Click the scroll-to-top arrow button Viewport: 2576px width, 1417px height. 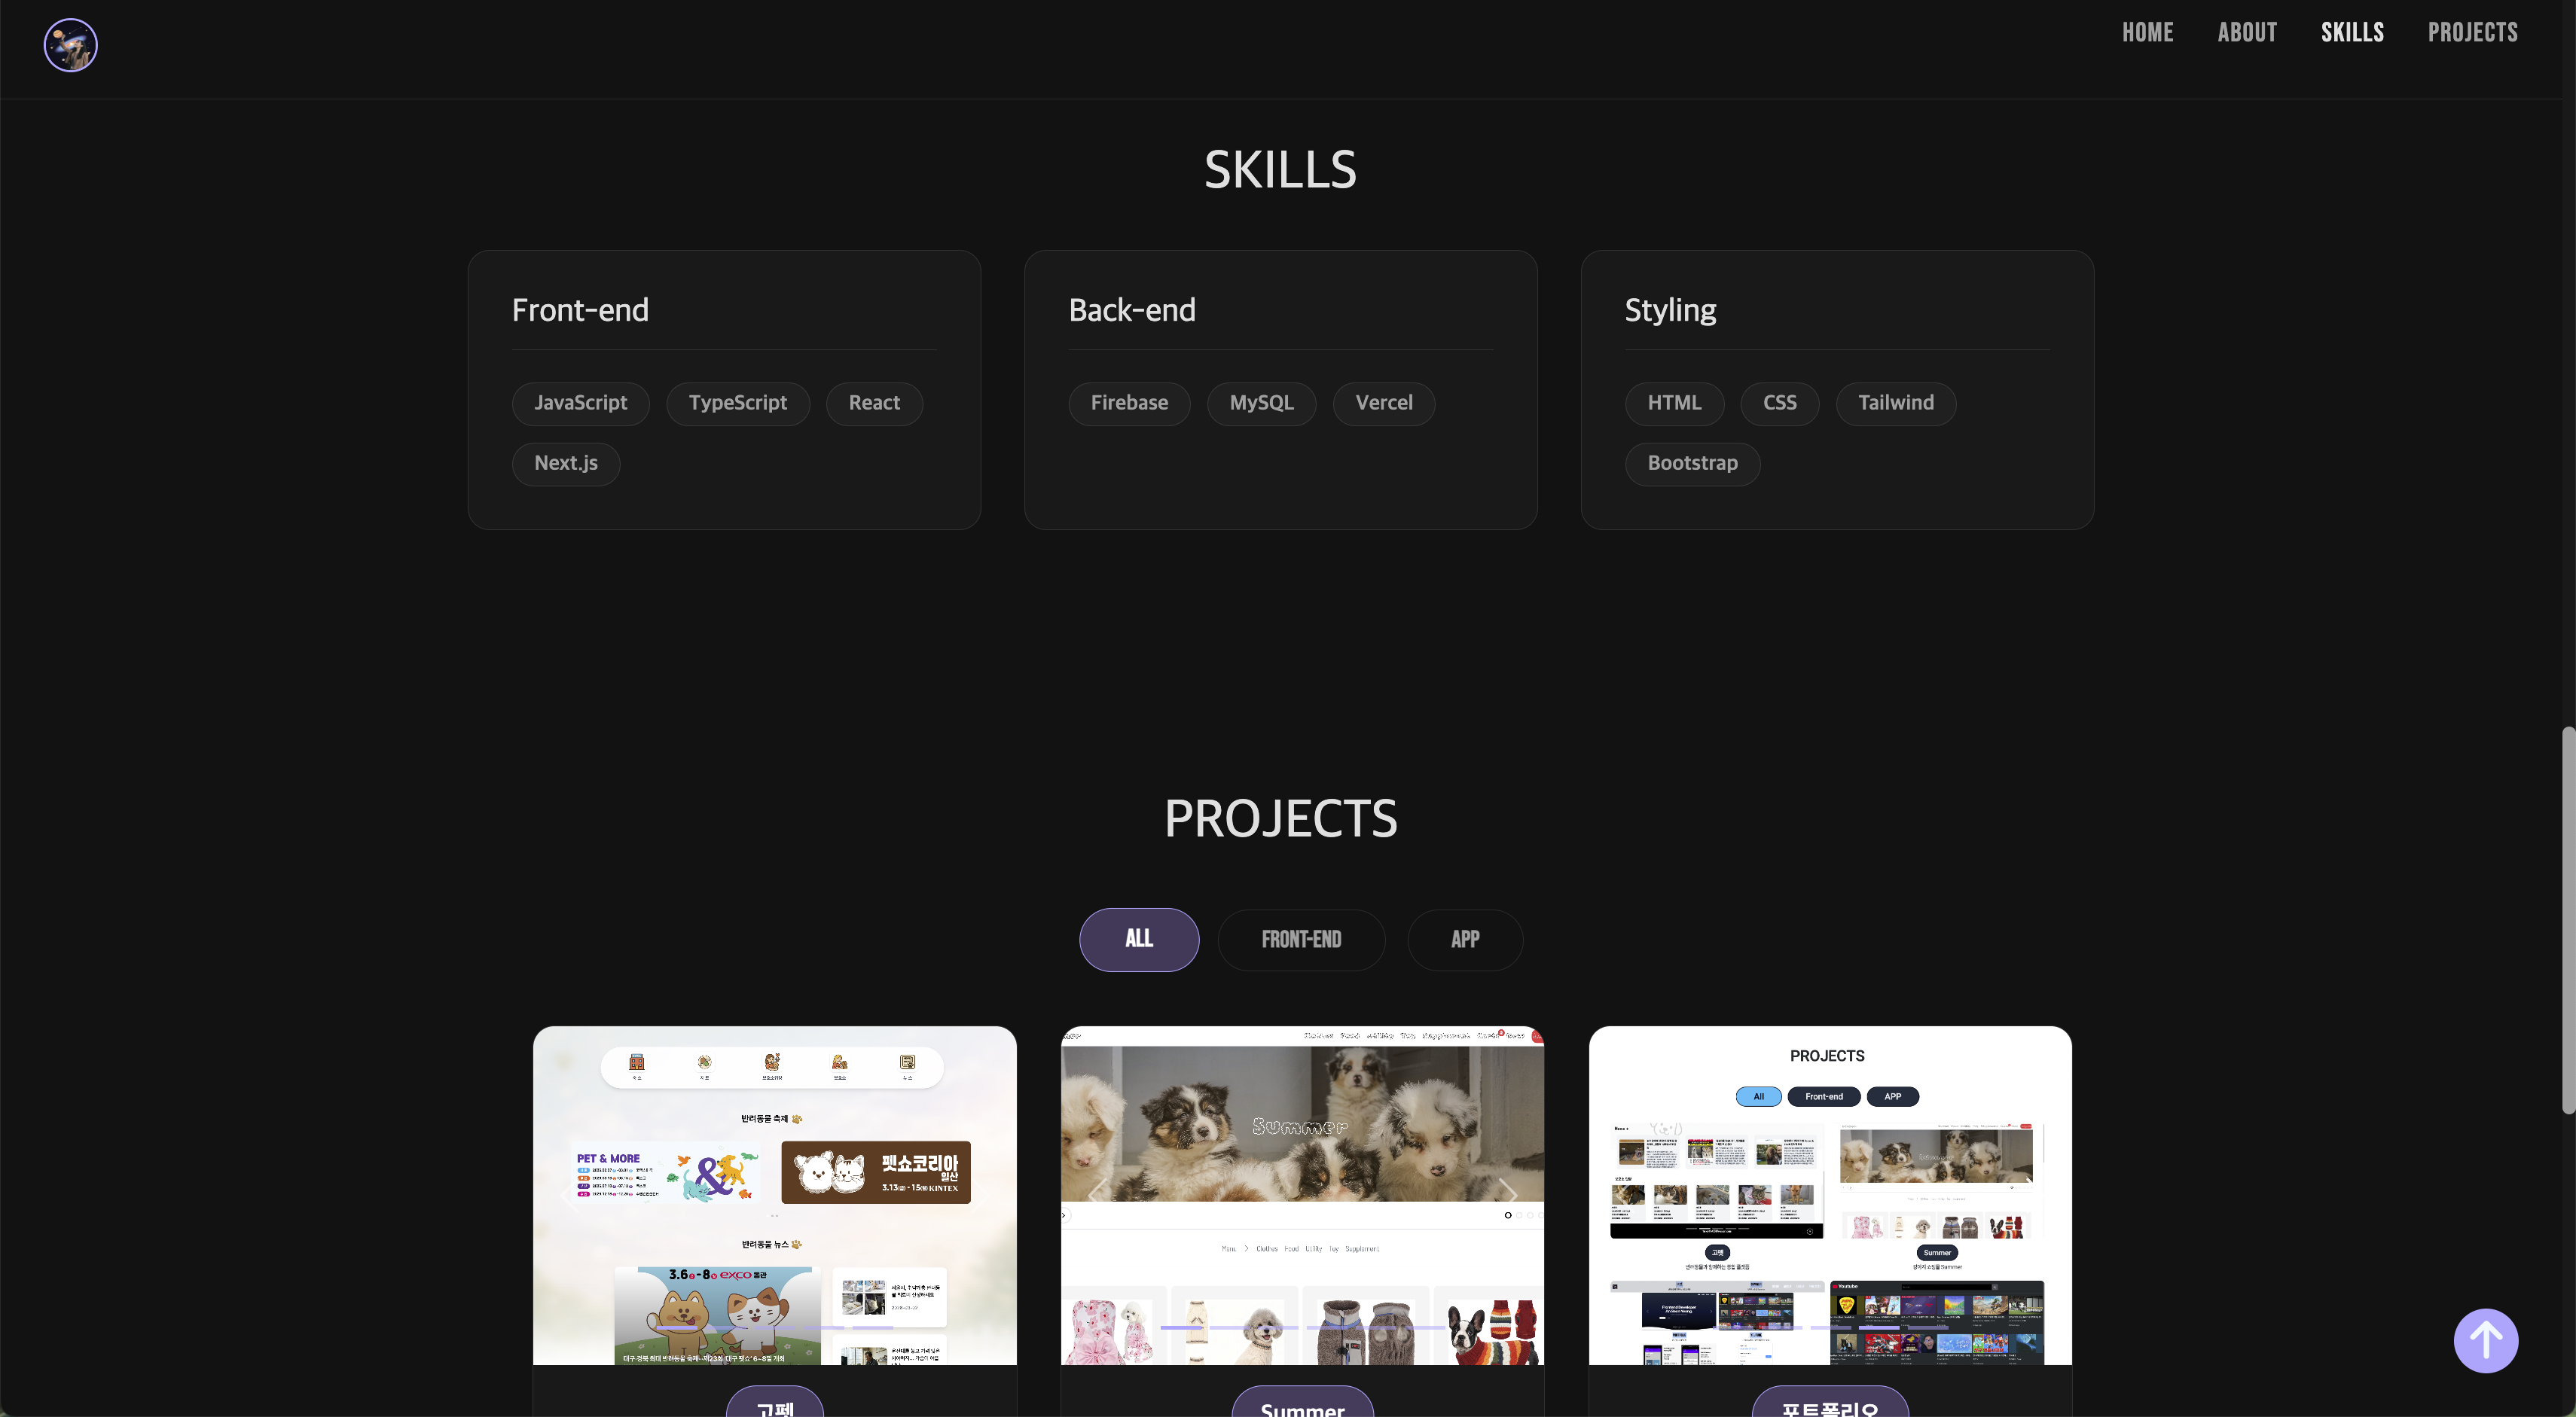tap(2486, 1340)
